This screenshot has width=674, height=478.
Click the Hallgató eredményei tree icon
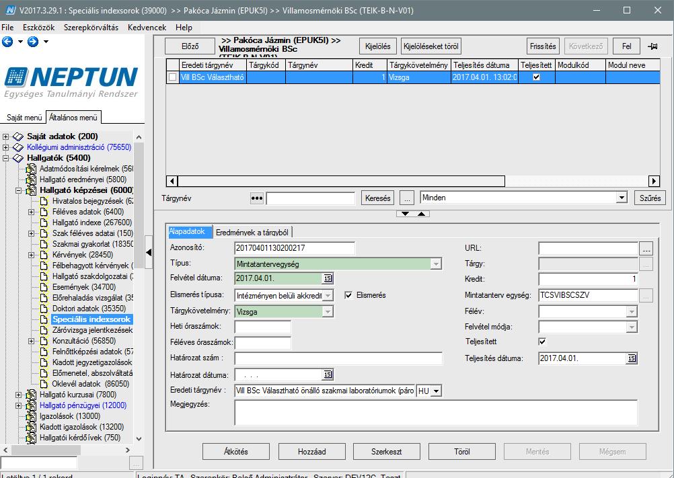click(31, 180)
